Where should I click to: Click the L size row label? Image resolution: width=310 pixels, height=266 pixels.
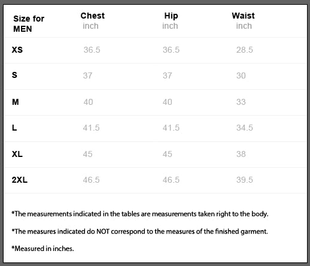(14, 128)
